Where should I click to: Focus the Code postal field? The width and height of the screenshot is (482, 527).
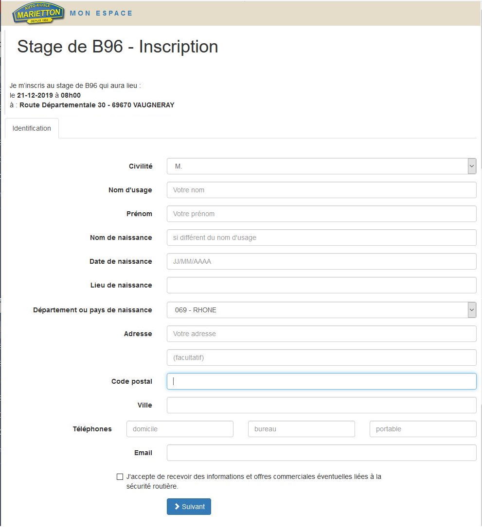tap(321, 381)
